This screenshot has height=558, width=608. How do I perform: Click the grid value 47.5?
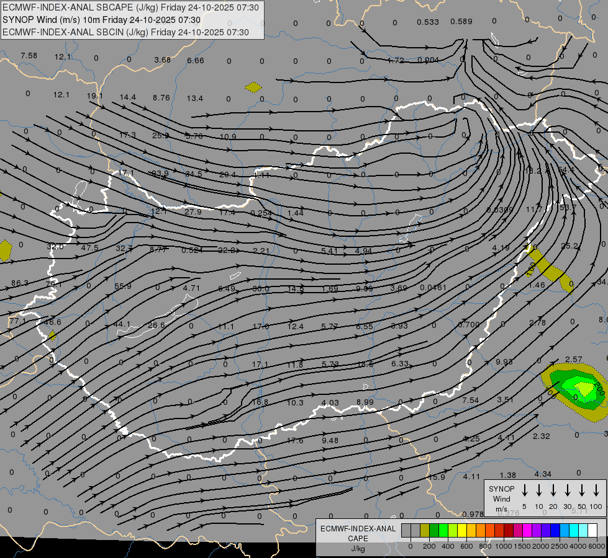point(89,248)
